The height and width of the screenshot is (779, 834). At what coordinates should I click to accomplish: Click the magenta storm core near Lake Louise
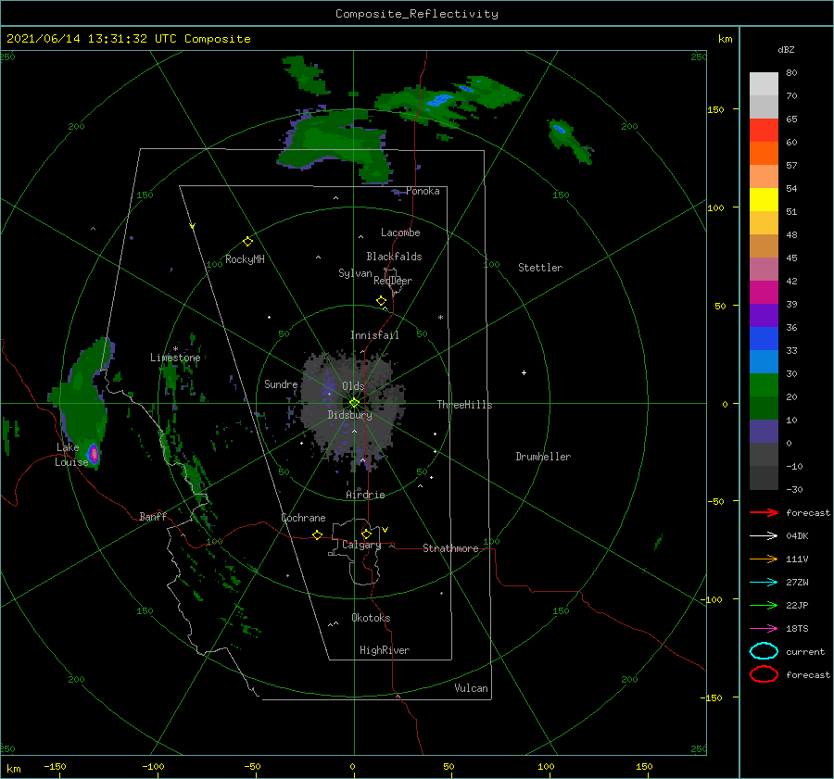point(93,454)
